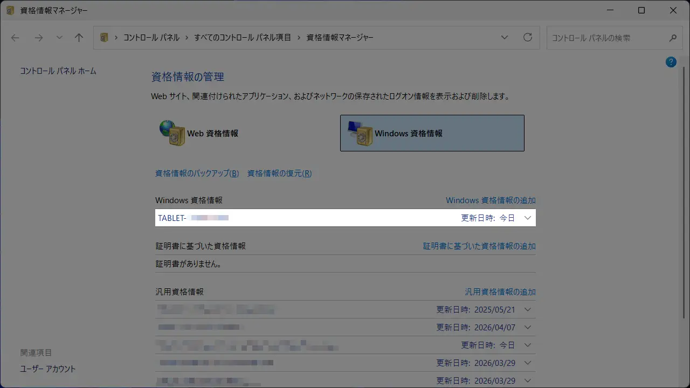The height and width of the screenshot is (388, 690).
Task: Expand the TABLET- credential entry chevron
Action: tap(528, 218)
